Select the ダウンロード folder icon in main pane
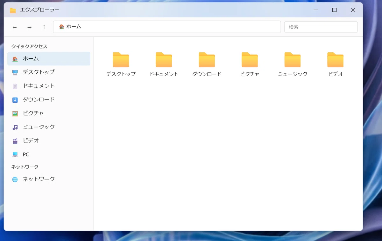This screenshot has width=382, height=241. (x=207, y=60)
